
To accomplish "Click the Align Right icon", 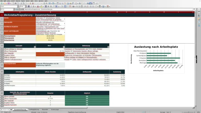I will [x=51, y=6].
